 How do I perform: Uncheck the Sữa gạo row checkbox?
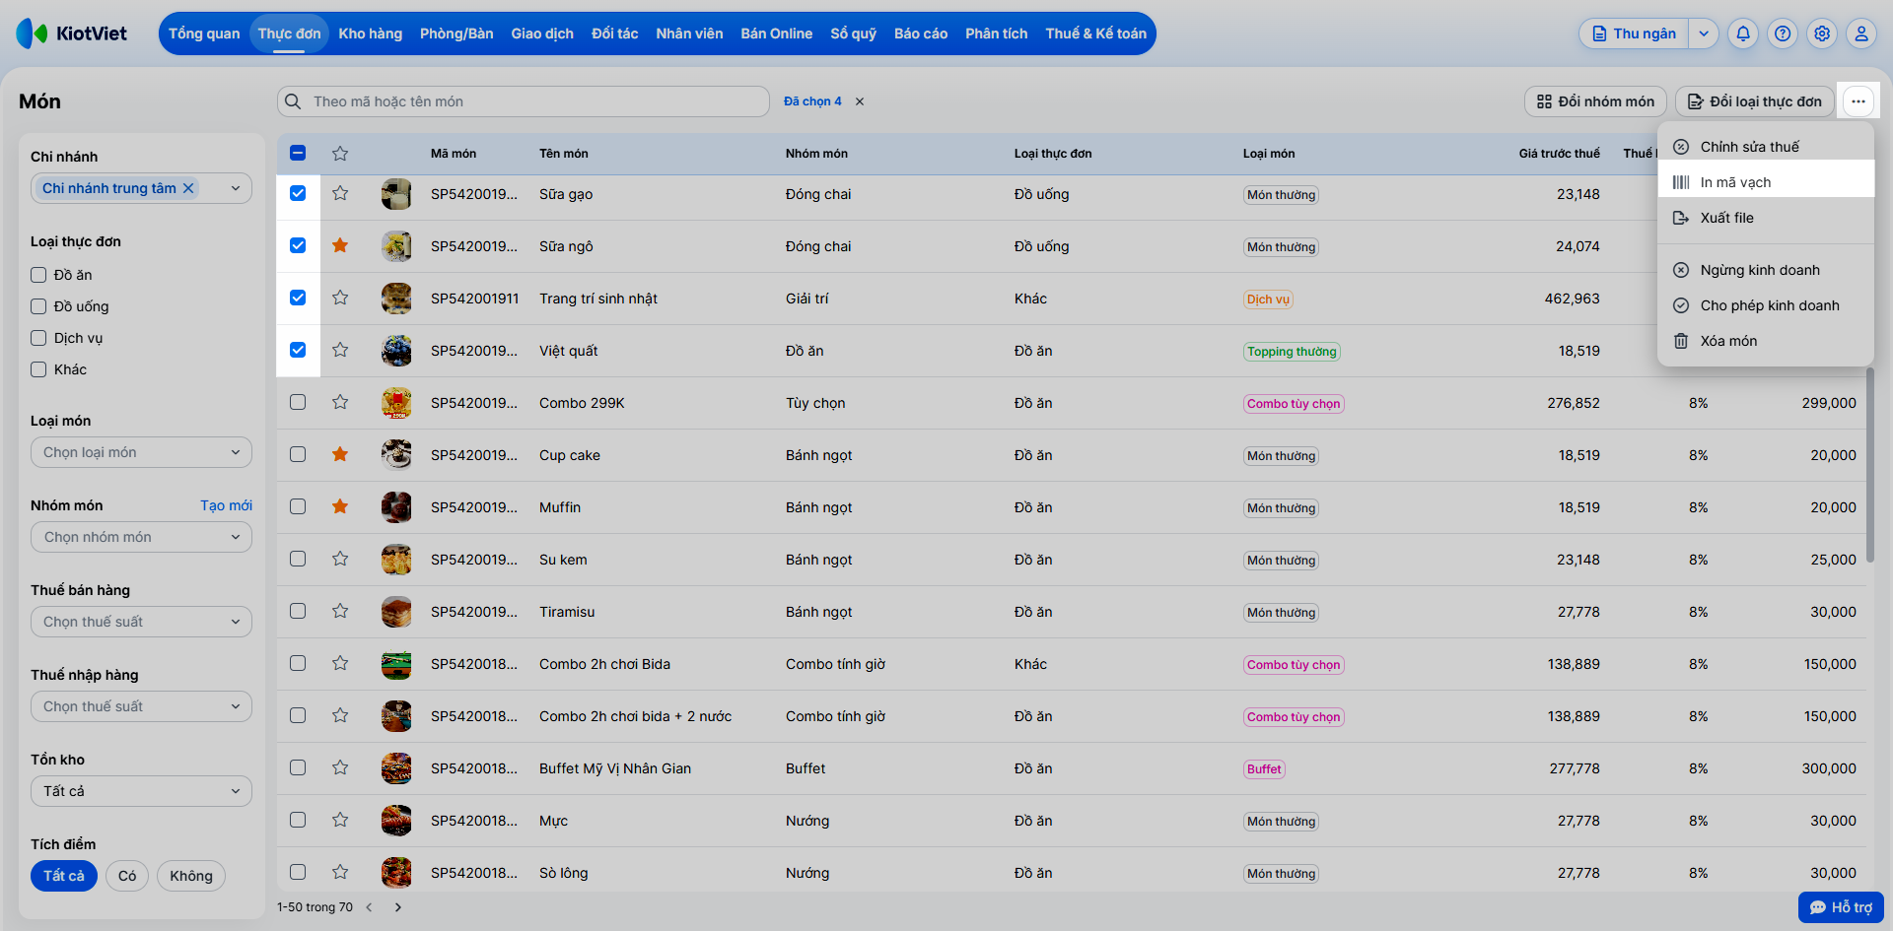[298, 193]
